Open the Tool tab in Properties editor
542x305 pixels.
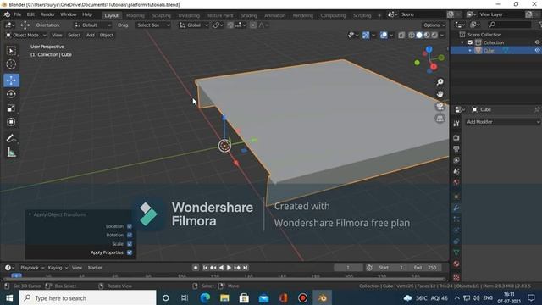pyautogui.click(x=456, y=124)
